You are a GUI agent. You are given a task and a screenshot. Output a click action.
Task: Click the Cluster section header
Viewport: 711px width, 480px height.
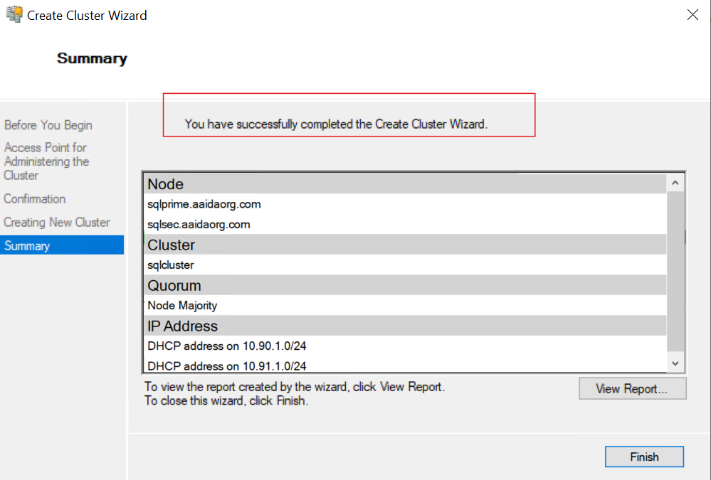tap(405, 245)
